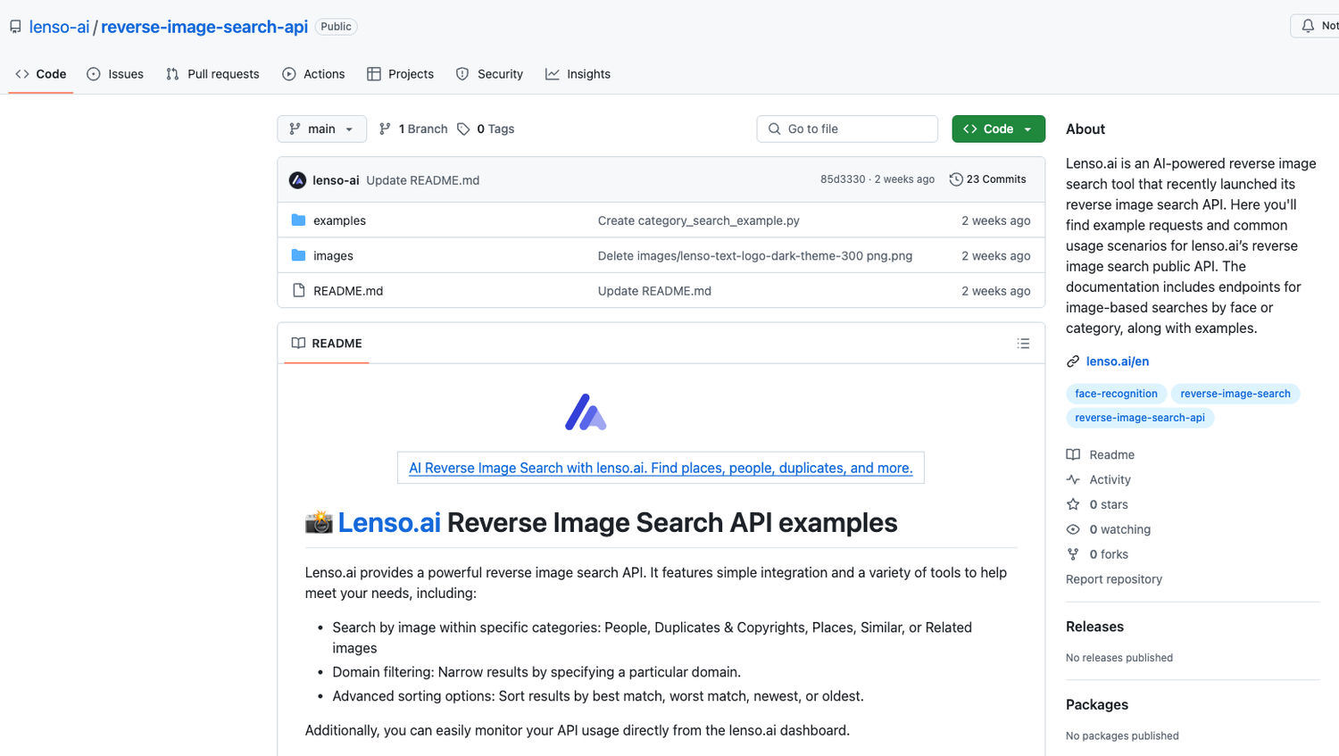The width and height of the screenshot is (1339, 756).
Task: Click the eye icon beside 0 watching
Action: [x=1073, y=529]
